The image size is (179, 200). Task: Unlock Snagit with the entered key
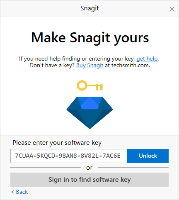tap(148, 156)
